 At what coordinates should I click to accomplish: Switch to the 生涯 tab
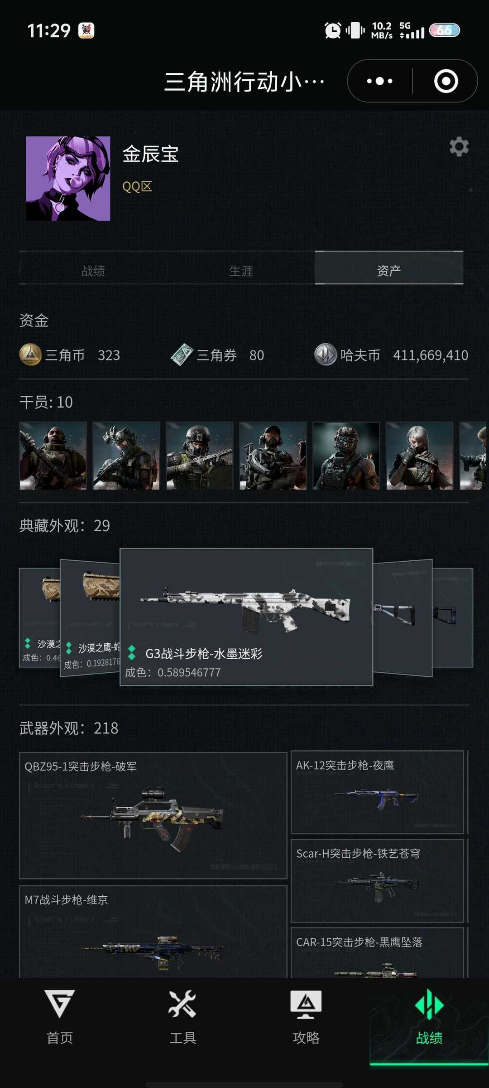click(x=241, y=271)
